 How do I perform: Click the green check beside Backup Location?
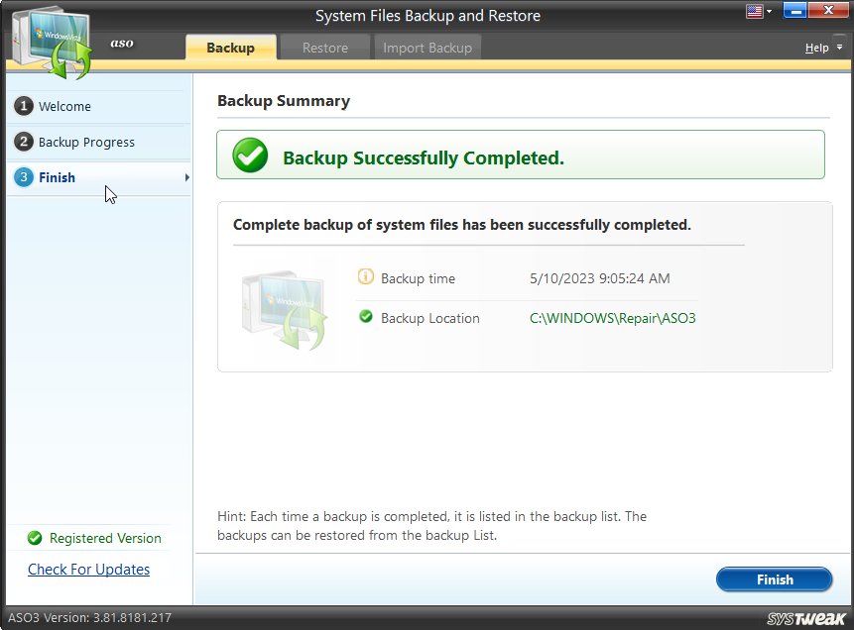pyautogui.click(x=367, y=318)
